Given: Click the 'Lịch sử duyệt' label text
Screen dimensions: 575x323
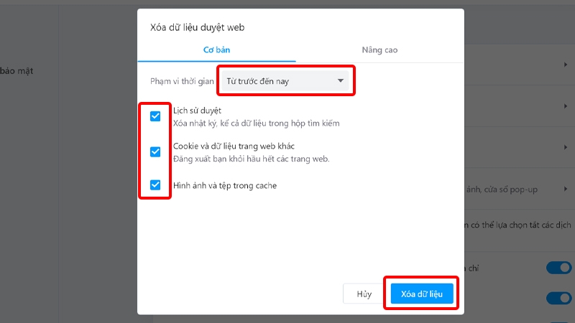Looking at the screenshot, I should click(197, 111).
